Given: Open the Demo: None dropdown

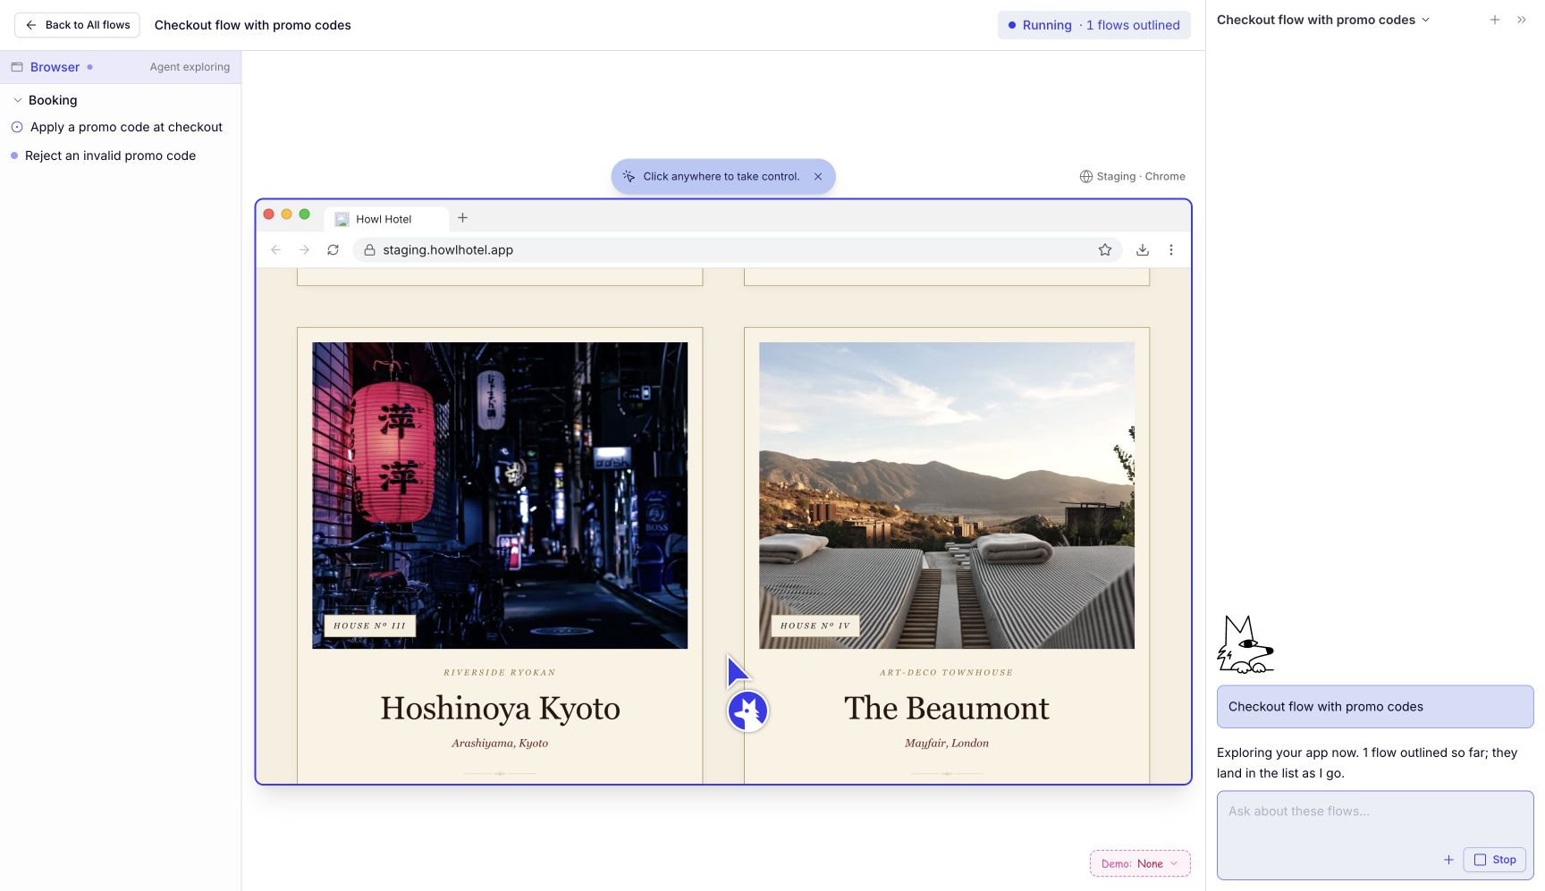Looking at the screenshot, I should tap(1140, 863).
